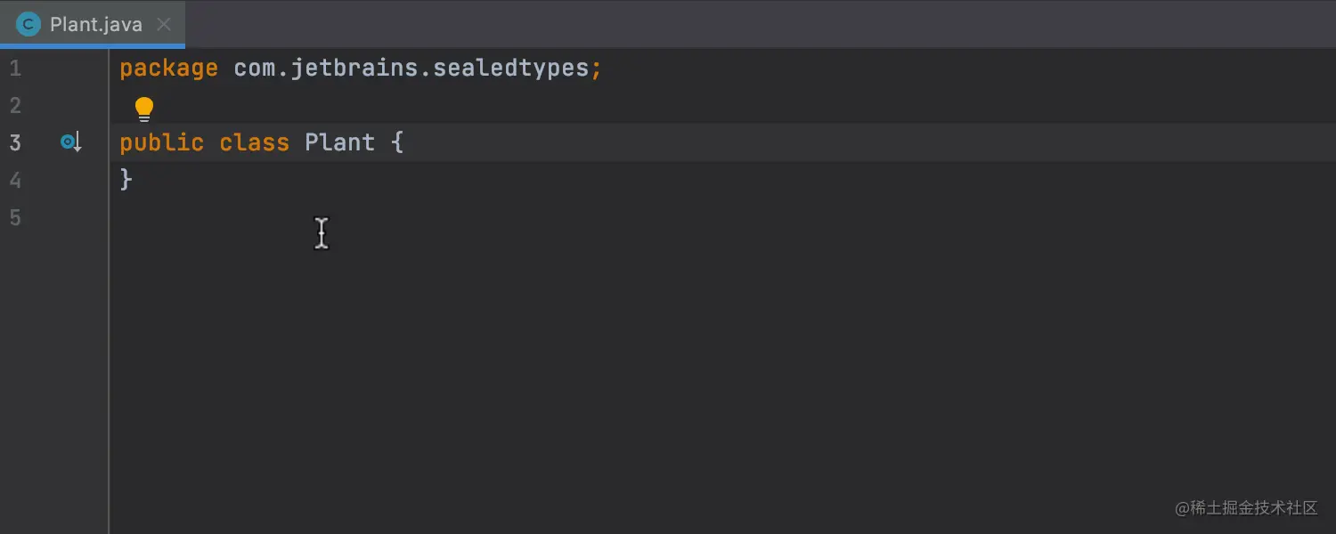The height and width of the screenshot is (534, 1336).
Task: Click line number 1 in the gutter
Action: [x=15, y=69]
